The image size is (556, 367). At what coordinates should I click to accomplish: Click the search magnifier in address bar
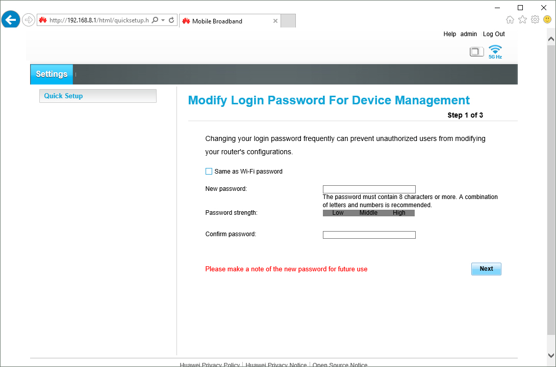[155, 20]
